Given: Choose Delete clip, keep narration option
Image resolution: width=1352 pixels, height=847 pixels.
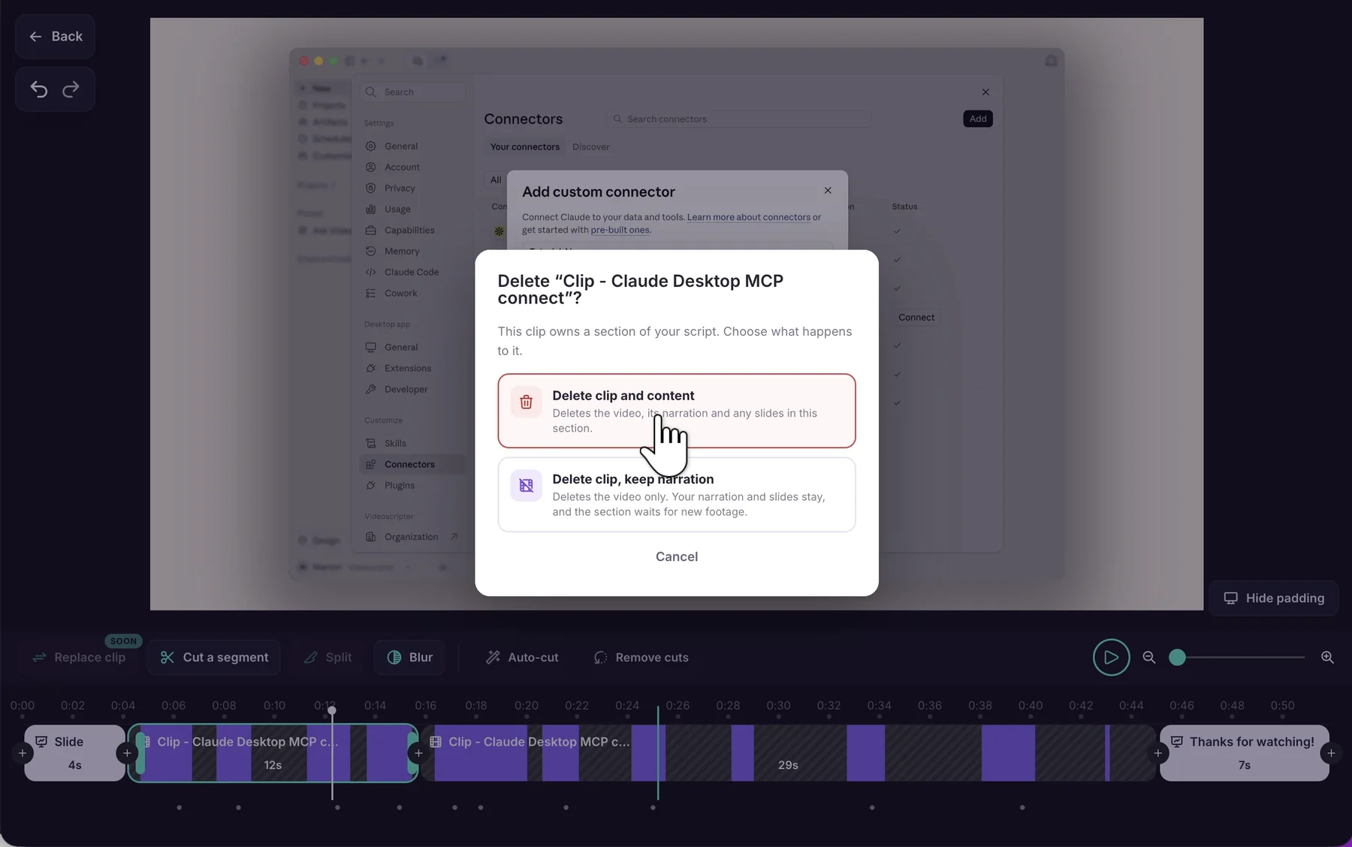Looking at the screenshot, I should click(x=676, y=494).
